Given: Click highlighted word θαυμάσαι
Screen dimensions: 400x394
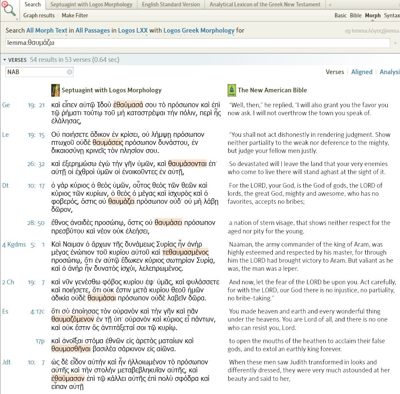Looking at the screenshot, I should 101,298.
